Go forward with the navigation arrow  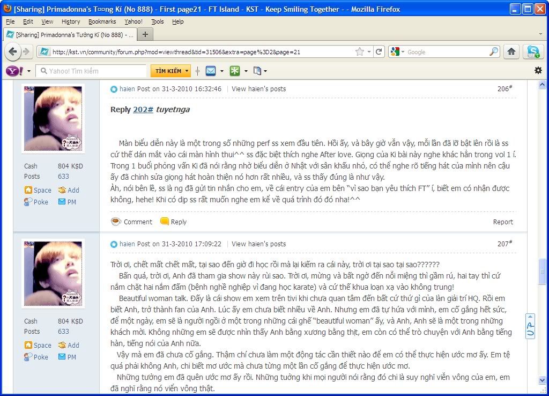26,52
